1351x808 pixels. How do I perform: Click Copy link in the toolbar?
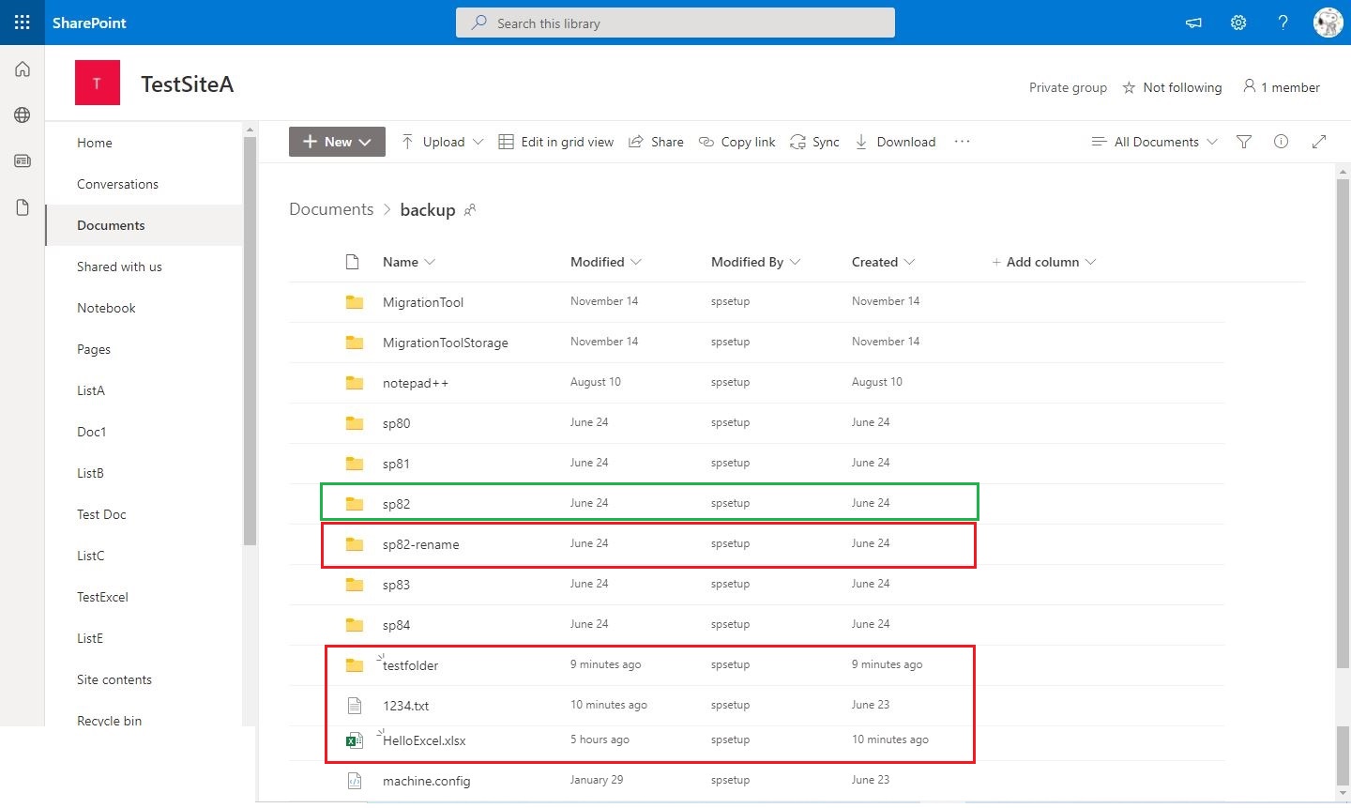(737, 142)
